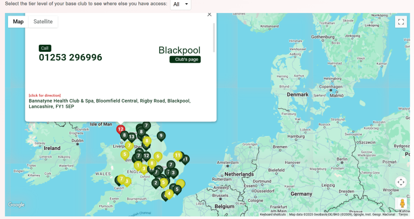Viewport: 414px width, 219px height.
Task: Open the tier level dropdown showing All
Action: click(x=181, y=5)
